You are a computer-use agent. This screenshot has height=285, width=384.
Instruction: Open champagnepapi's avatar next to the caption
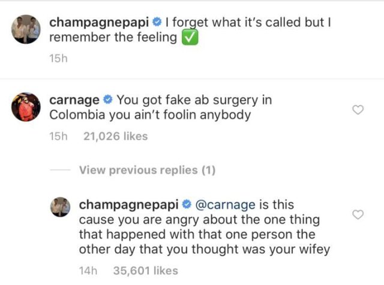pyautogui.click(x=26, y=29)
